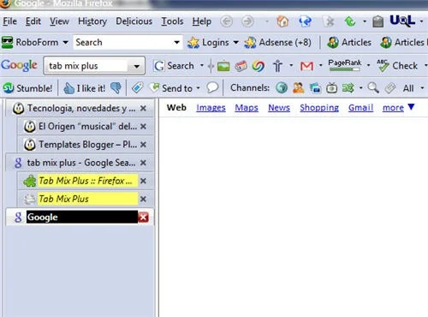428x317 pixels.
Task: Close the active Google tab
Action: point(143,218)
